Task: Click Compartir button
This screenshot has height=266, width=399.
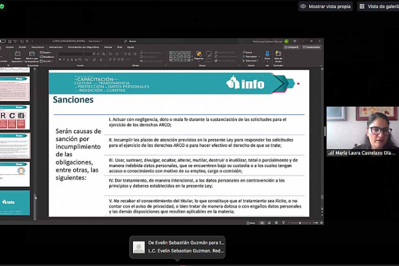Action: 292,47
